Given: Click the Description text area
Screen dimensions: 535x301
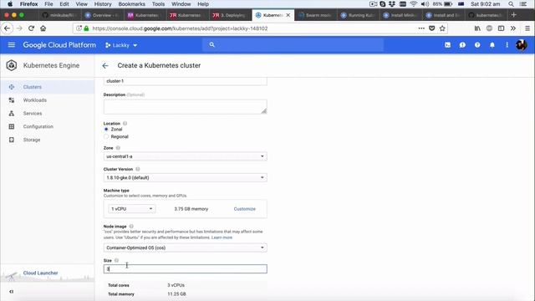Looking at the screenshot, I should point(186,107).
